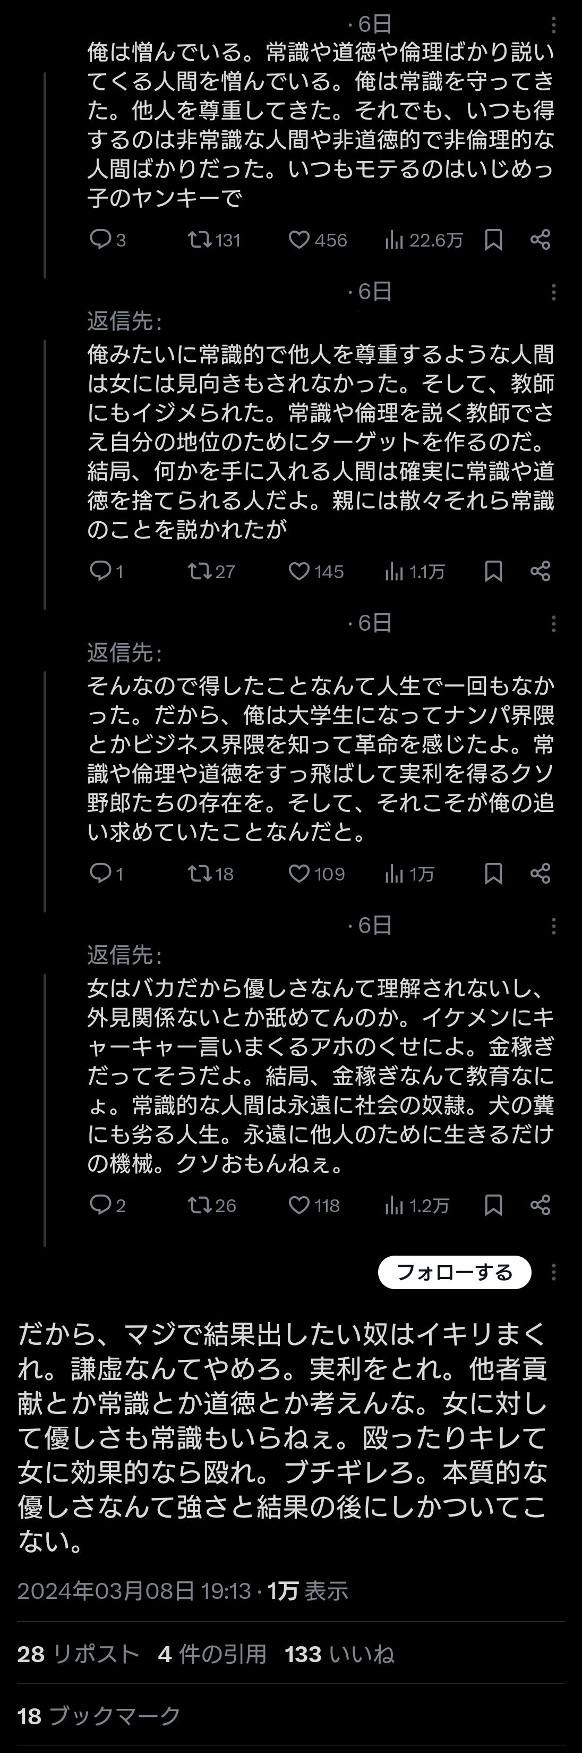Open reply on tweet with 2 replies
This screenshot has height=1753, width=582.
pyautogui.click(x=100, y=1205)
